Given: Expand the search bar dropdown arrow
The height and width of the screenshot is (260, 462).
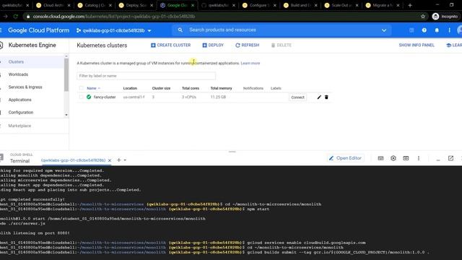Looking at the screenshot, I should [x=384, y=30].
